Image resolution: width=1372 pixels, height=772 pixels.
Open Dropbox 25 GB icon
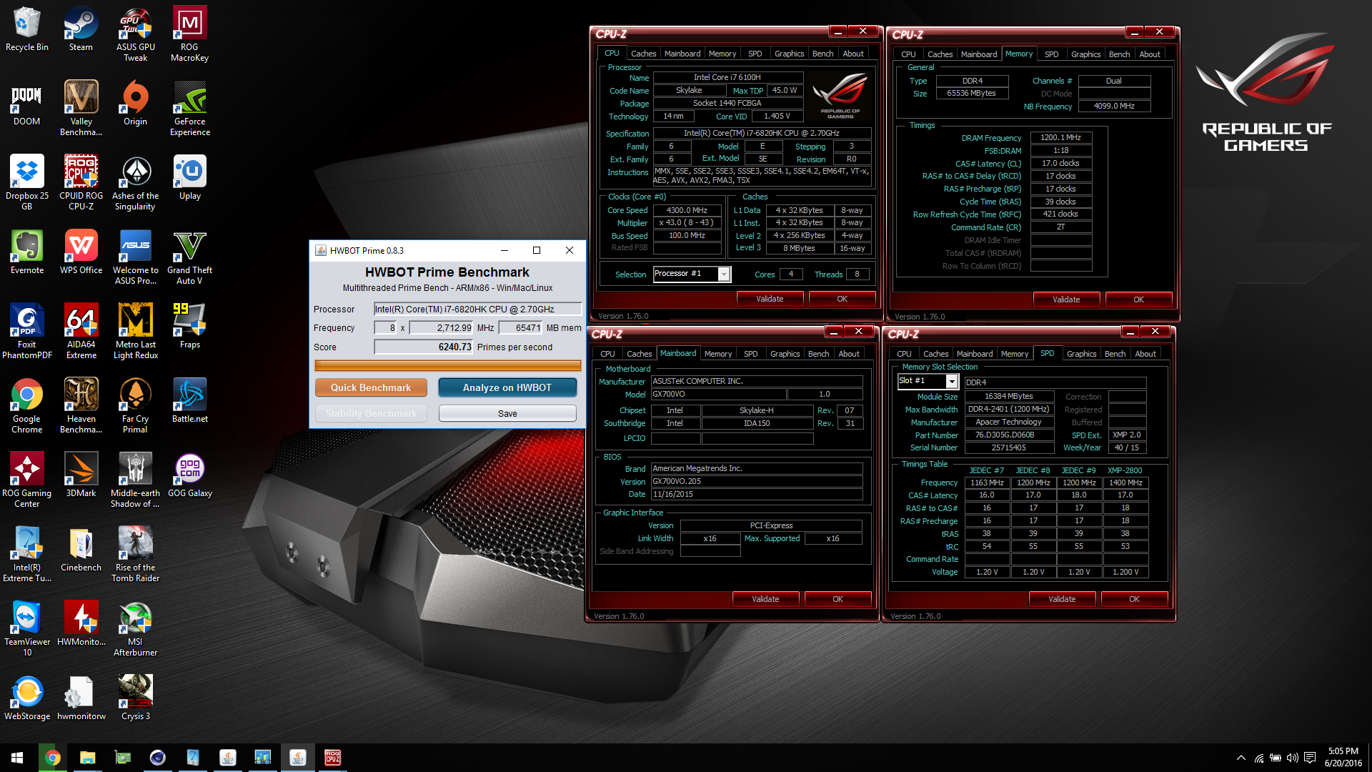pos(27,182)
